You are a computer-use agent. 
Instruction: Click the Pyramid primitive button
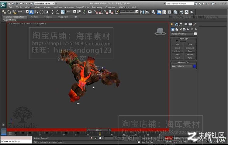pyautogui.click(x=190, y=55)
